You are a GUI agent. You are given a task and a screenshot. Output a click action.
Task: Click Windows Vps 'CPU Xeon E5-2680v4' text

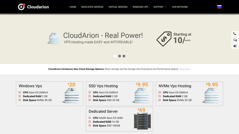click(x=35, y=93)
